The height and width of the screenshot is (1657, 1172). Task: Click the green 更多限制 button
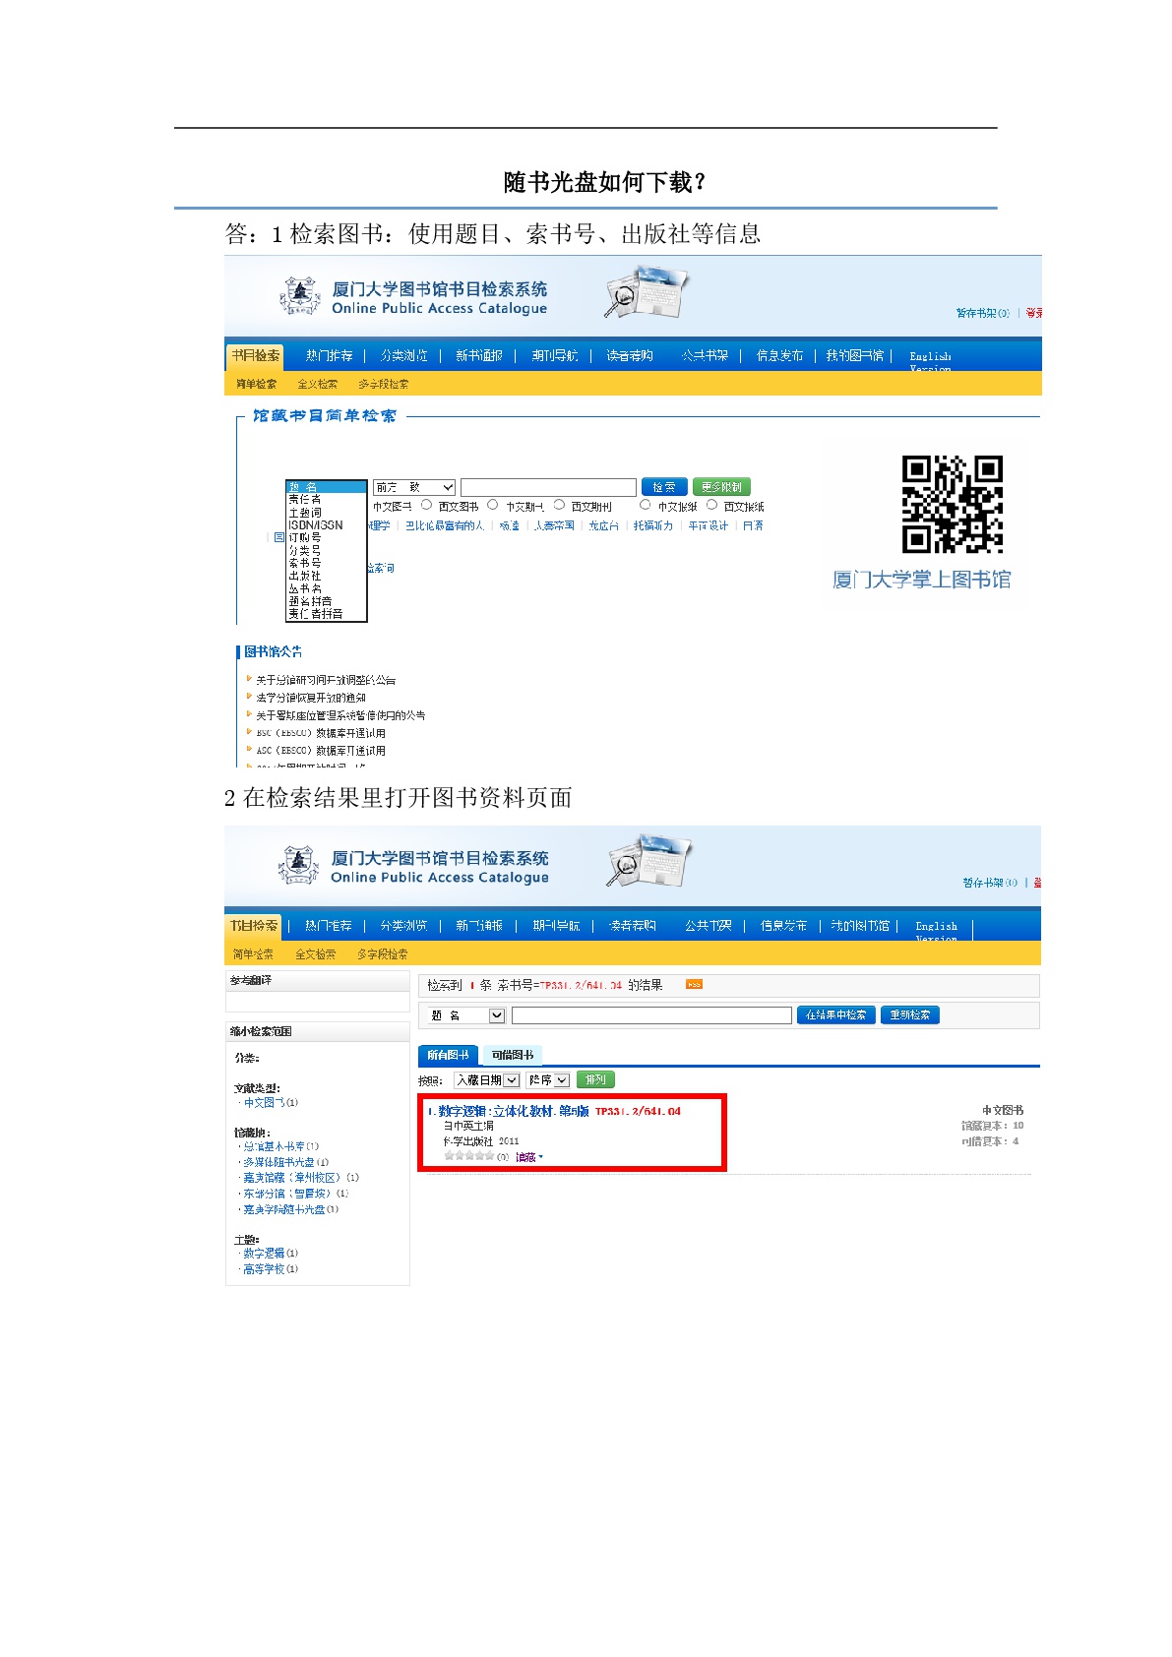click(721, 487)
